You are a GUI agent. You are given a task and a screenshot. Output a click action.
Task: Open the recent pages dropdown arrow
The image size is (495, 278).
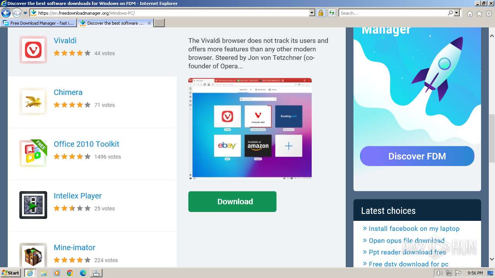coord(25,13)
